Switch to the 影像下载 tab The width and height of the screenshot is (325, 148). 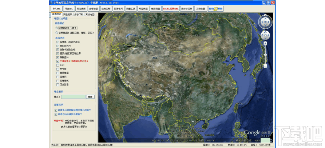pos(79,15)
